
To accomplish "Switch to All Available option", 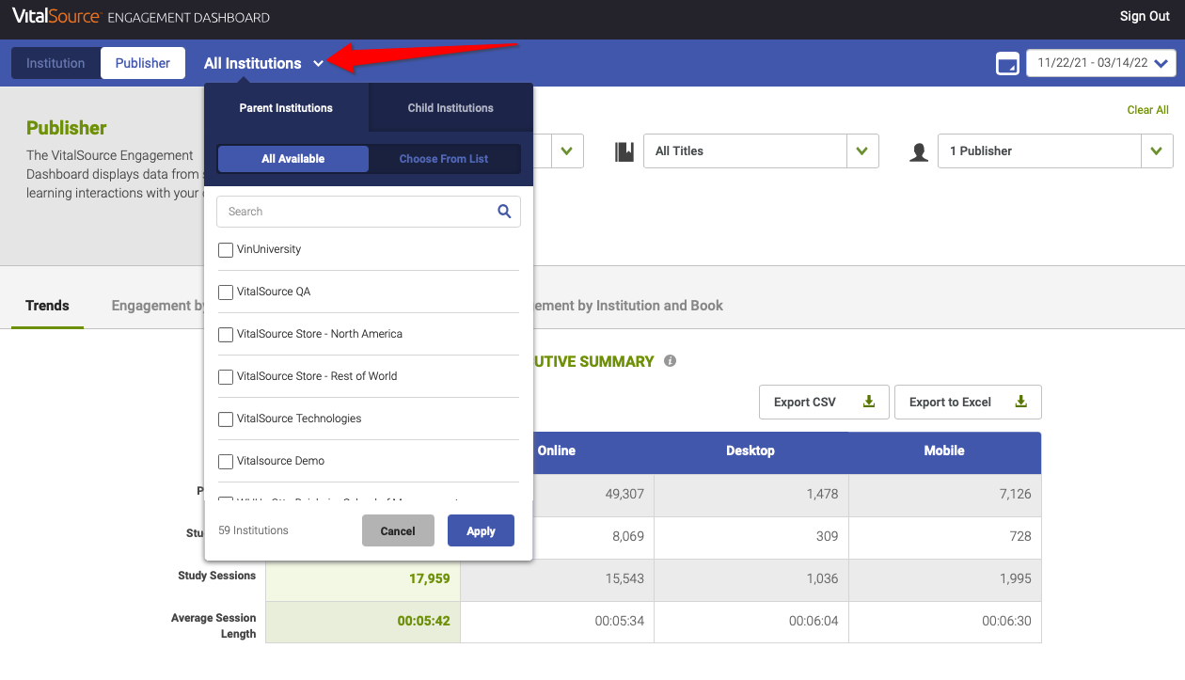I will pos(293,159).
